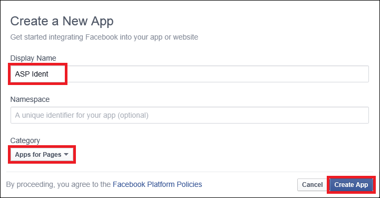Click the Display Name label
The image size is (380, 198).
(x=33, y=58)
